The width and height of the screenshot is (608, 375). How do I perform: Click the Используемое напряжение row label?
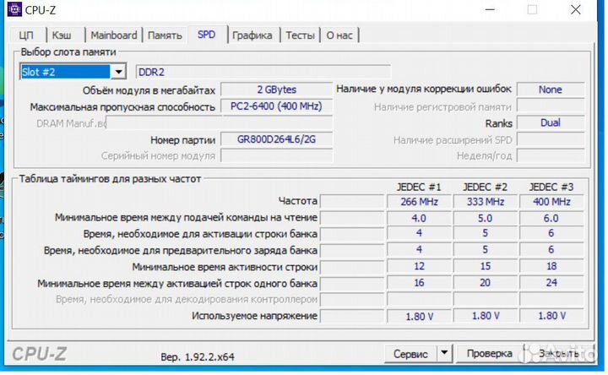click(x=254, y=316)
